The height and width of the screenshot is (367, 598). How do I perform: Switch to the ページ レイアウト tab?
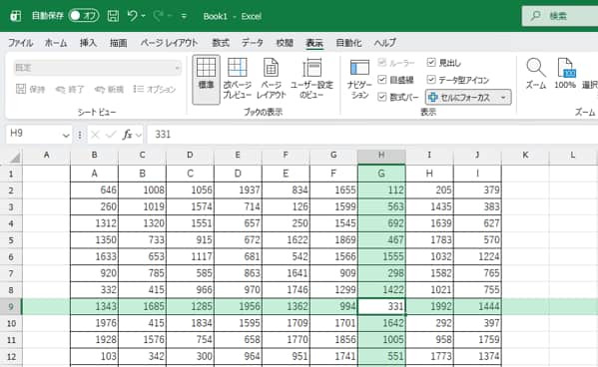click(x=169, y=43)
